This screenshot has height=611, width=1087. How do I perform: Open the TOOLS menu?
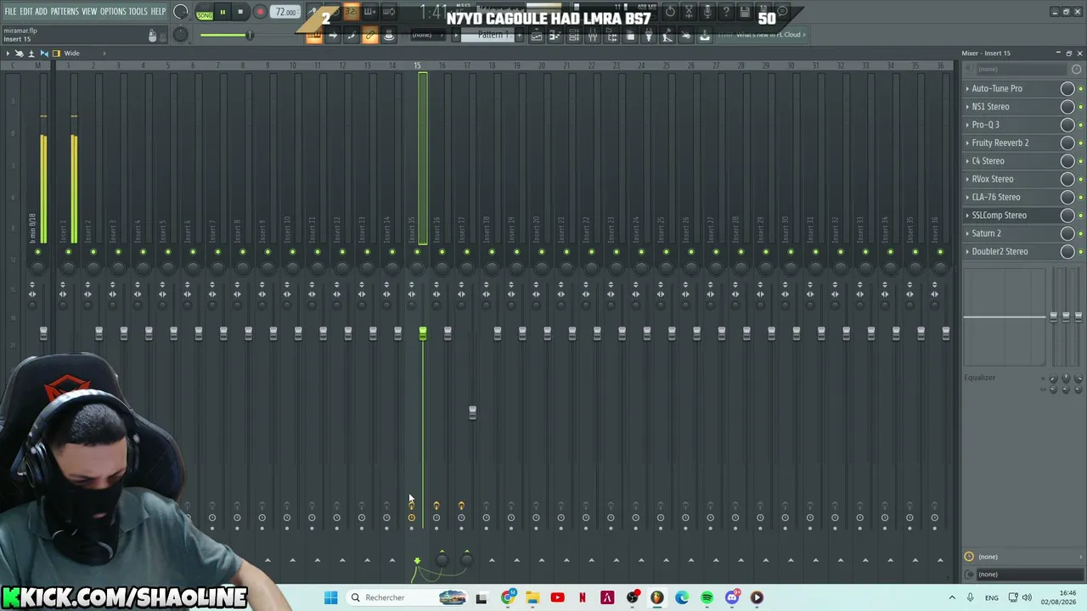[138, 12]
